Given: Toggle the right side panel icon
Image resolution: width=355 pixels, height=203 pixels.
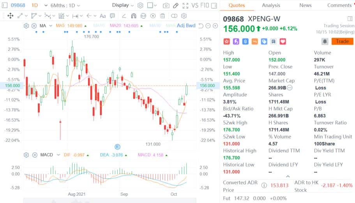Looking at the screenshot, I should click(214, 5).
